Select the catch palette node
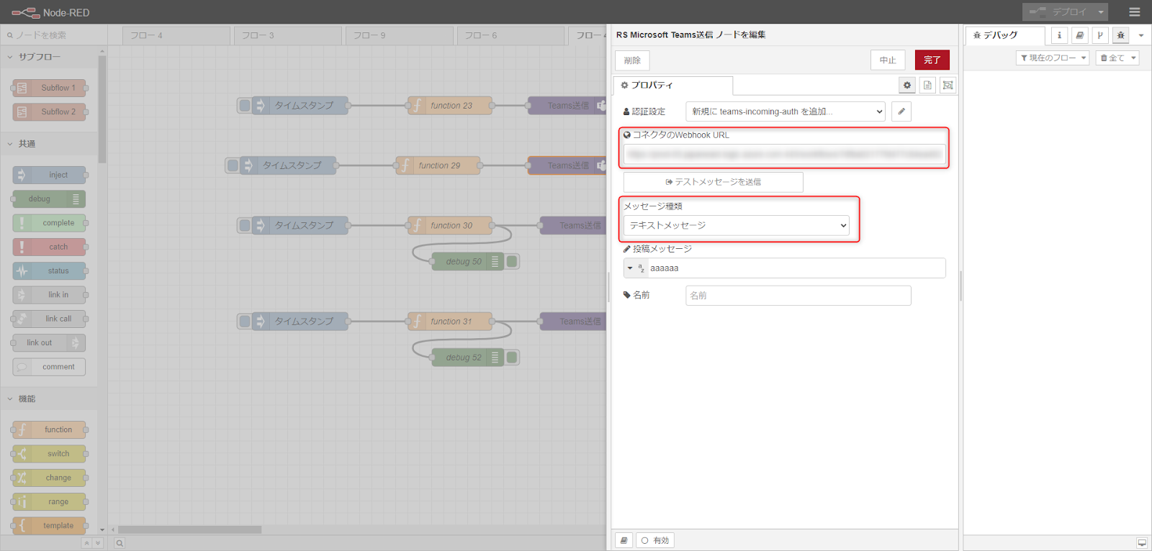The image size is (1152, 551). 49,247
